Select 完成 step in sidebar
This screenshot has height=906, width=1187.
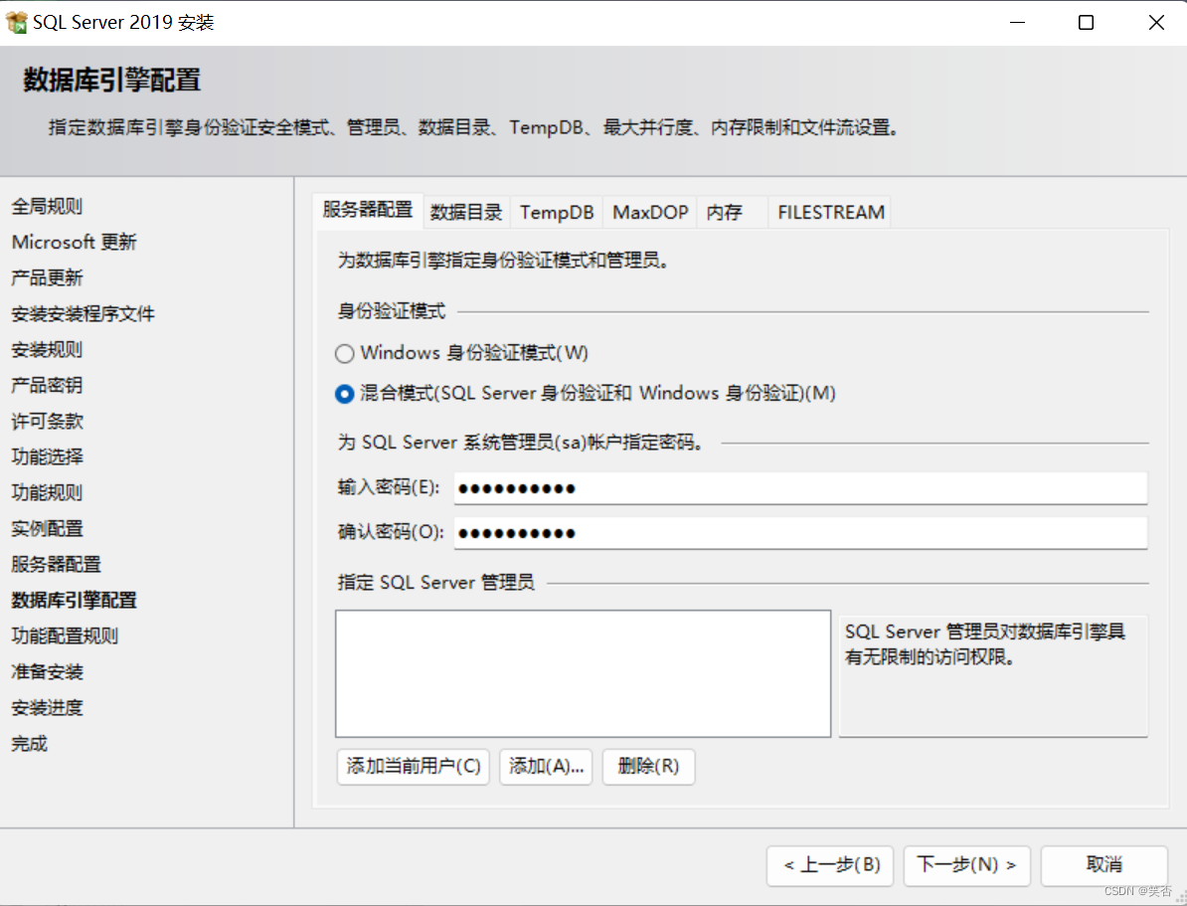pyautogui.click(x=30, y=744)
